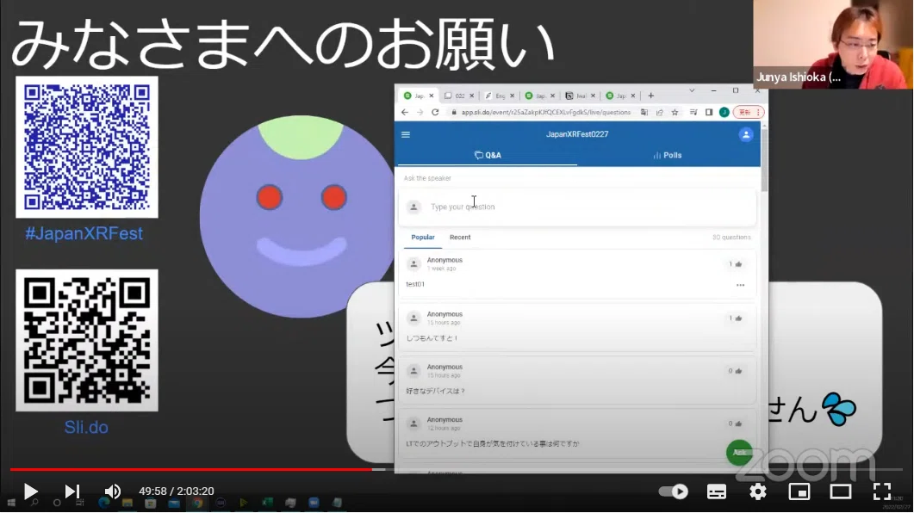Upvote the 好きなデバイスは？ question

[735, 371]
